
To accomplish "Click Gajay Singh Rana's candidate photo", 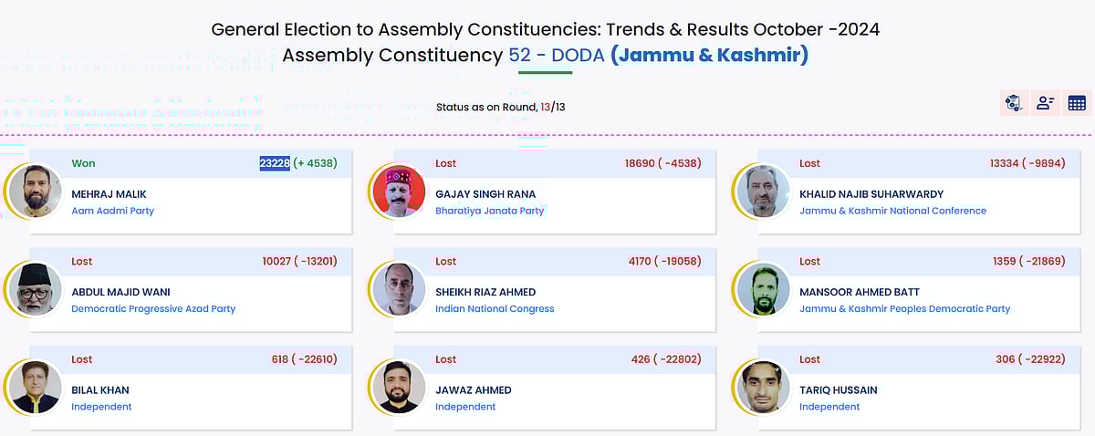I will coord(399,191).
